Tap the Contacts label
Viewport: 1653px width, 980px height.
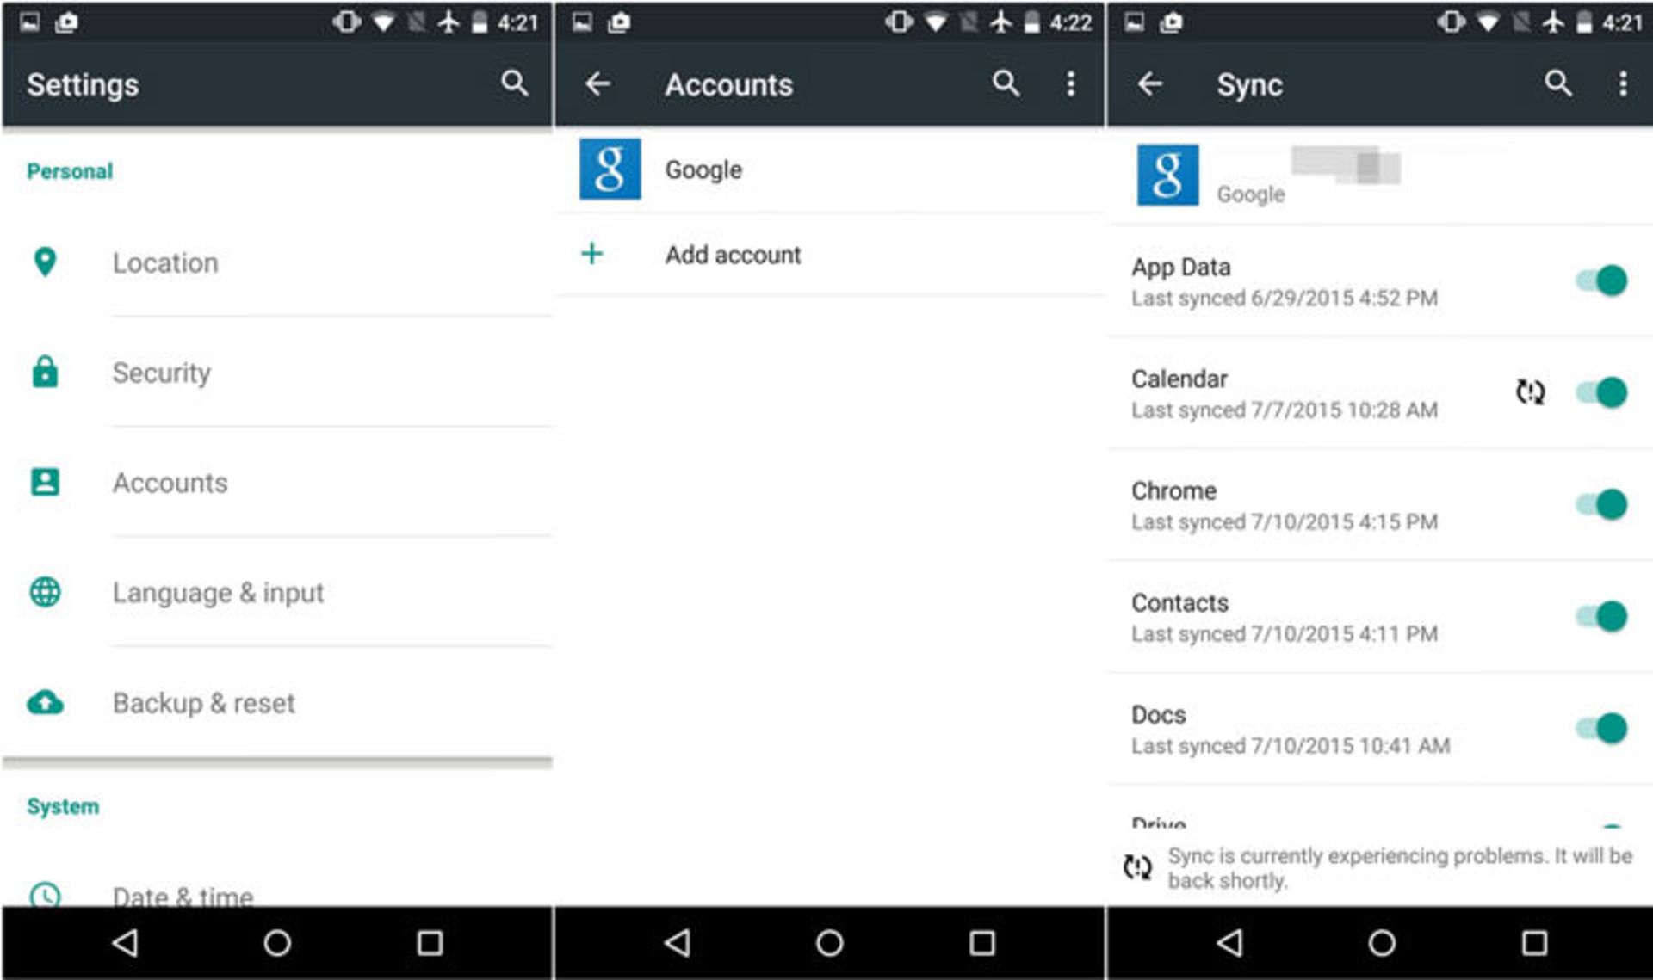point(1179,602)
